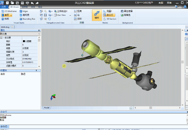
Task: Open the 文件 (File) menu
Action: pyautogui.click(x=4, y=7)
